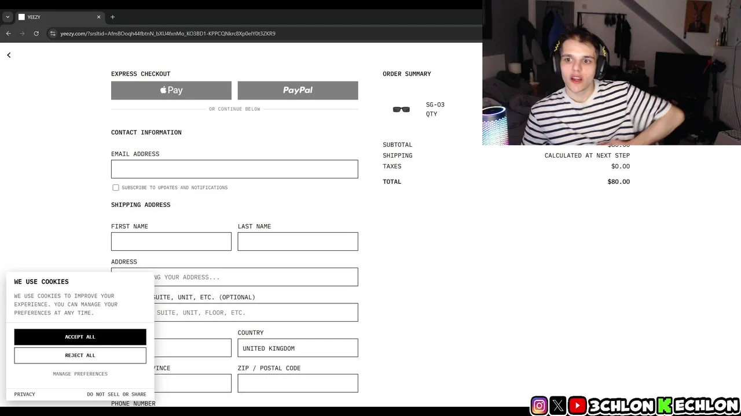This screenshot has width=741, height=416.
Task: Select the YEEZY browser tab
Action: click(60, 17)
